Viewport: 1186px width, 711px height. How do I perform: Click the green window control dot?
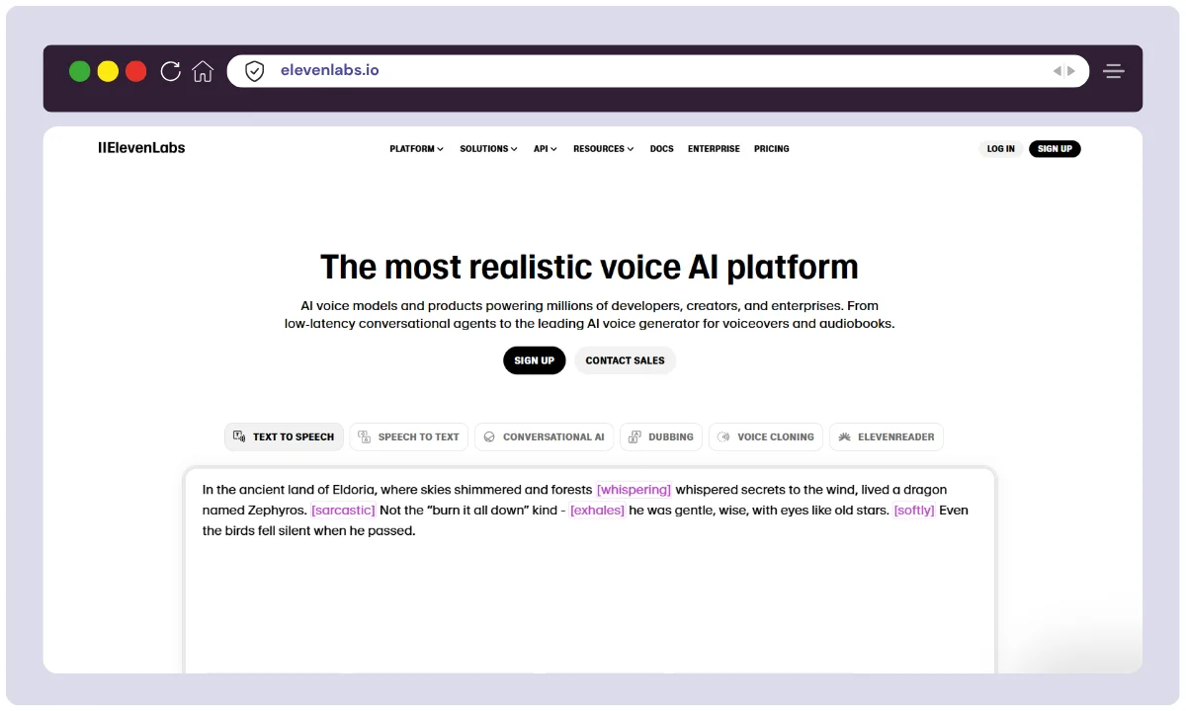pos(79,71)
